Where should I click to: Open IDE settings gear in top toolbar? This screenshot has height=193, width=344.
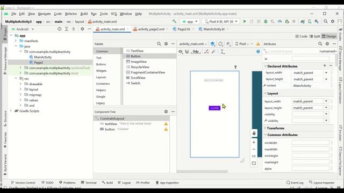(x=333, y=21)
